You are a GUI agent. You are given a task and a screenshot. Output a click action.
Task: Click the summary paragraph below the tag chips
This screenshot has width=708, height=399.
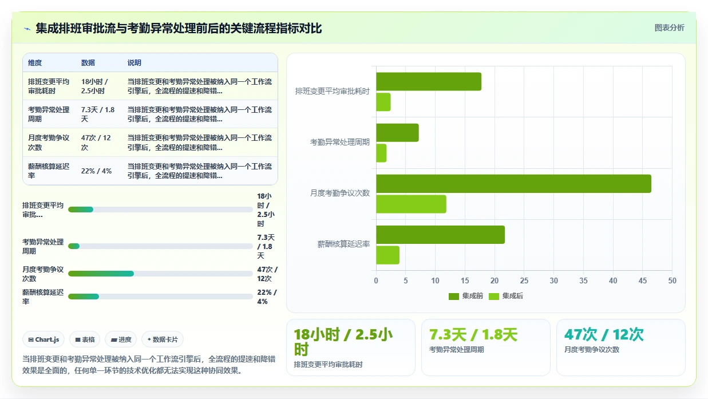coord(149,365)
